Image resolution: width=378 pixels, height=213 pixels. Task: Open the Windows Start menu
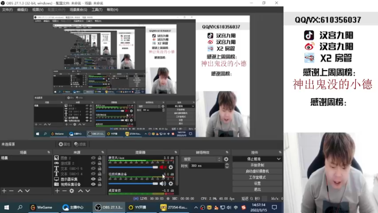click(x=7, y=207)
